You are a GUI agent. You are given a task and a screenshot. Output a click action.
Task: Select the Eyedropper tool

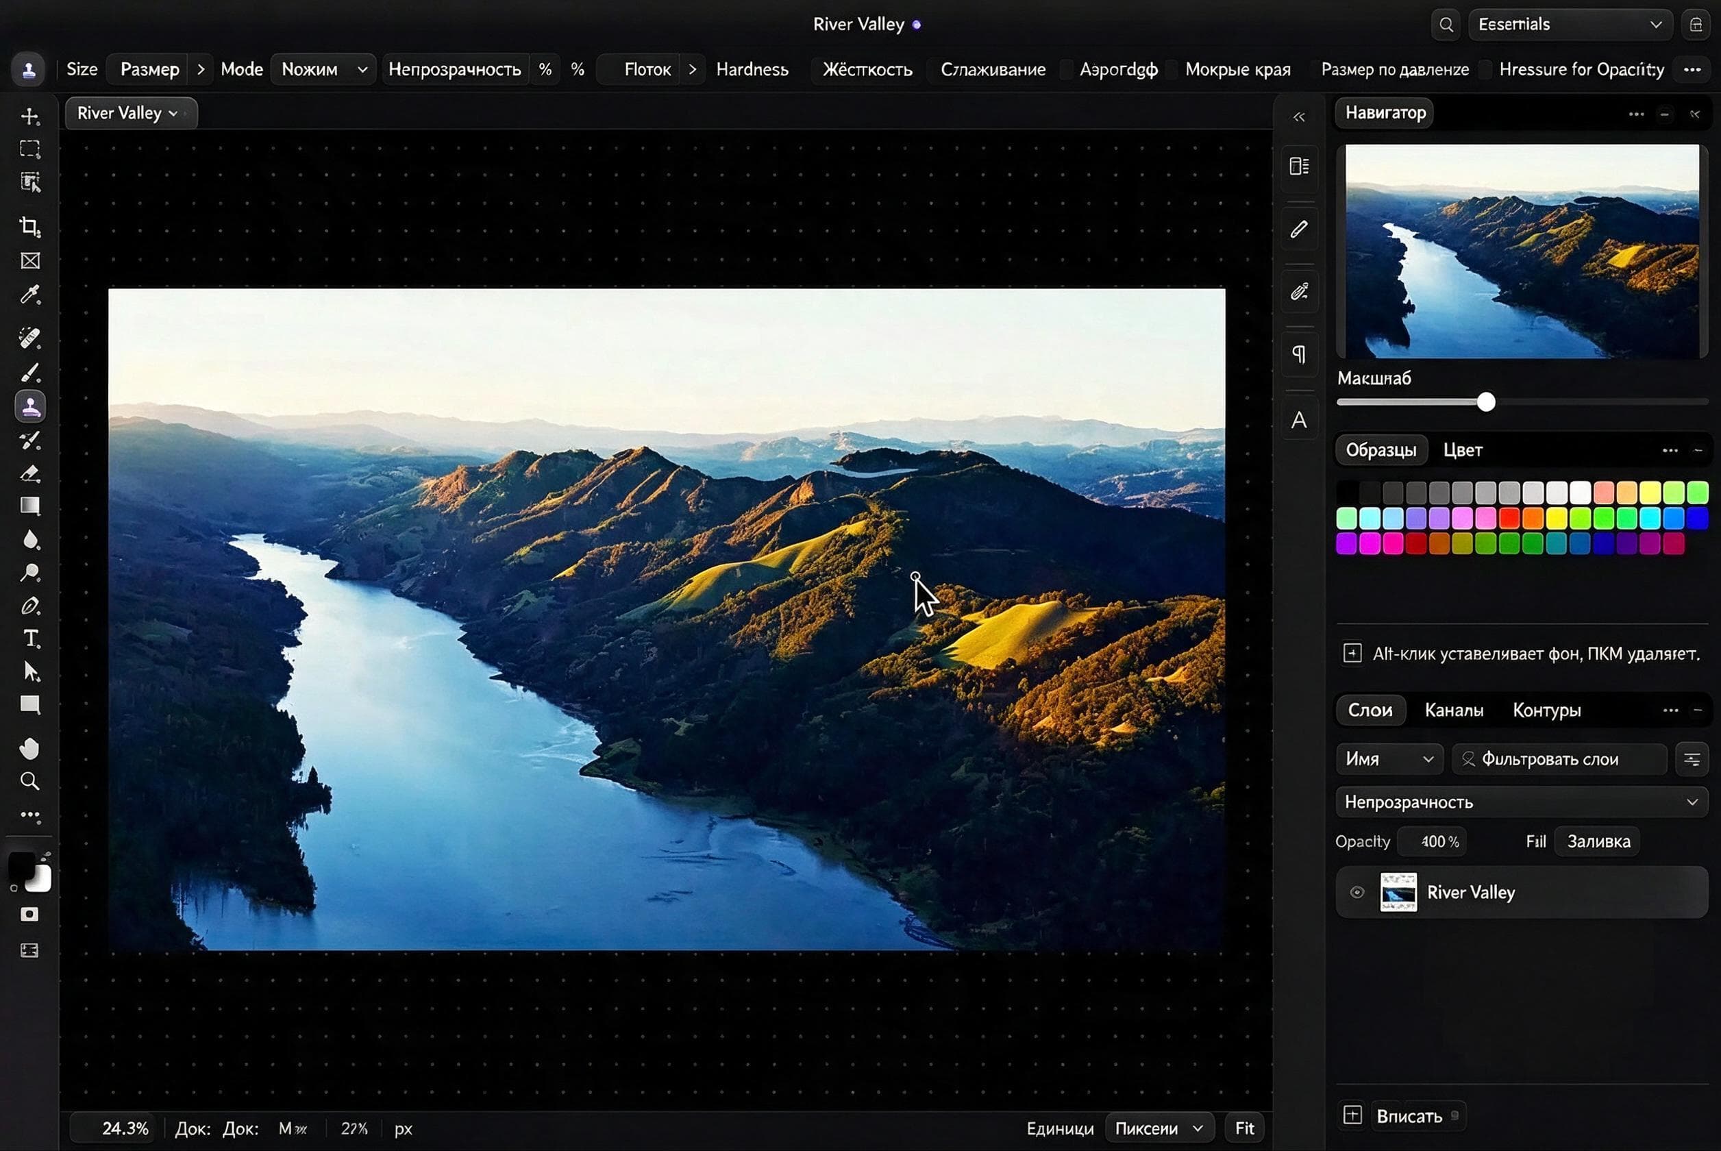[30, 295]
